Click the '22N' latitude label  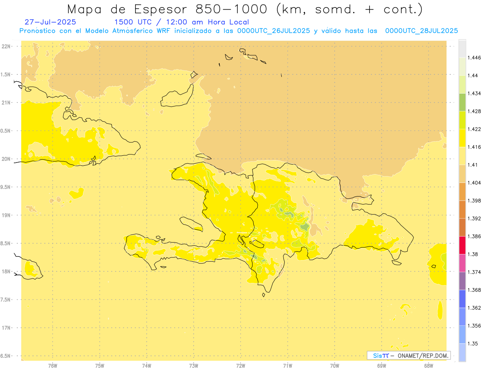coord(6,46)
